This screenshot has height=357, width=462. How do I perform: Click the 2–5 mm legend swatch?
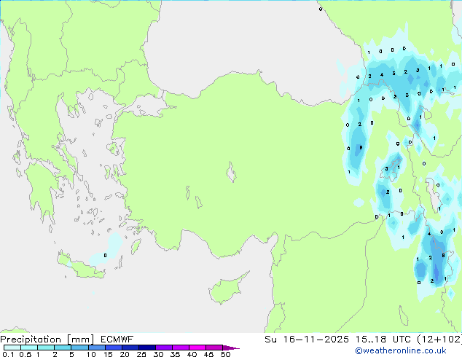[x=63, y=348]
